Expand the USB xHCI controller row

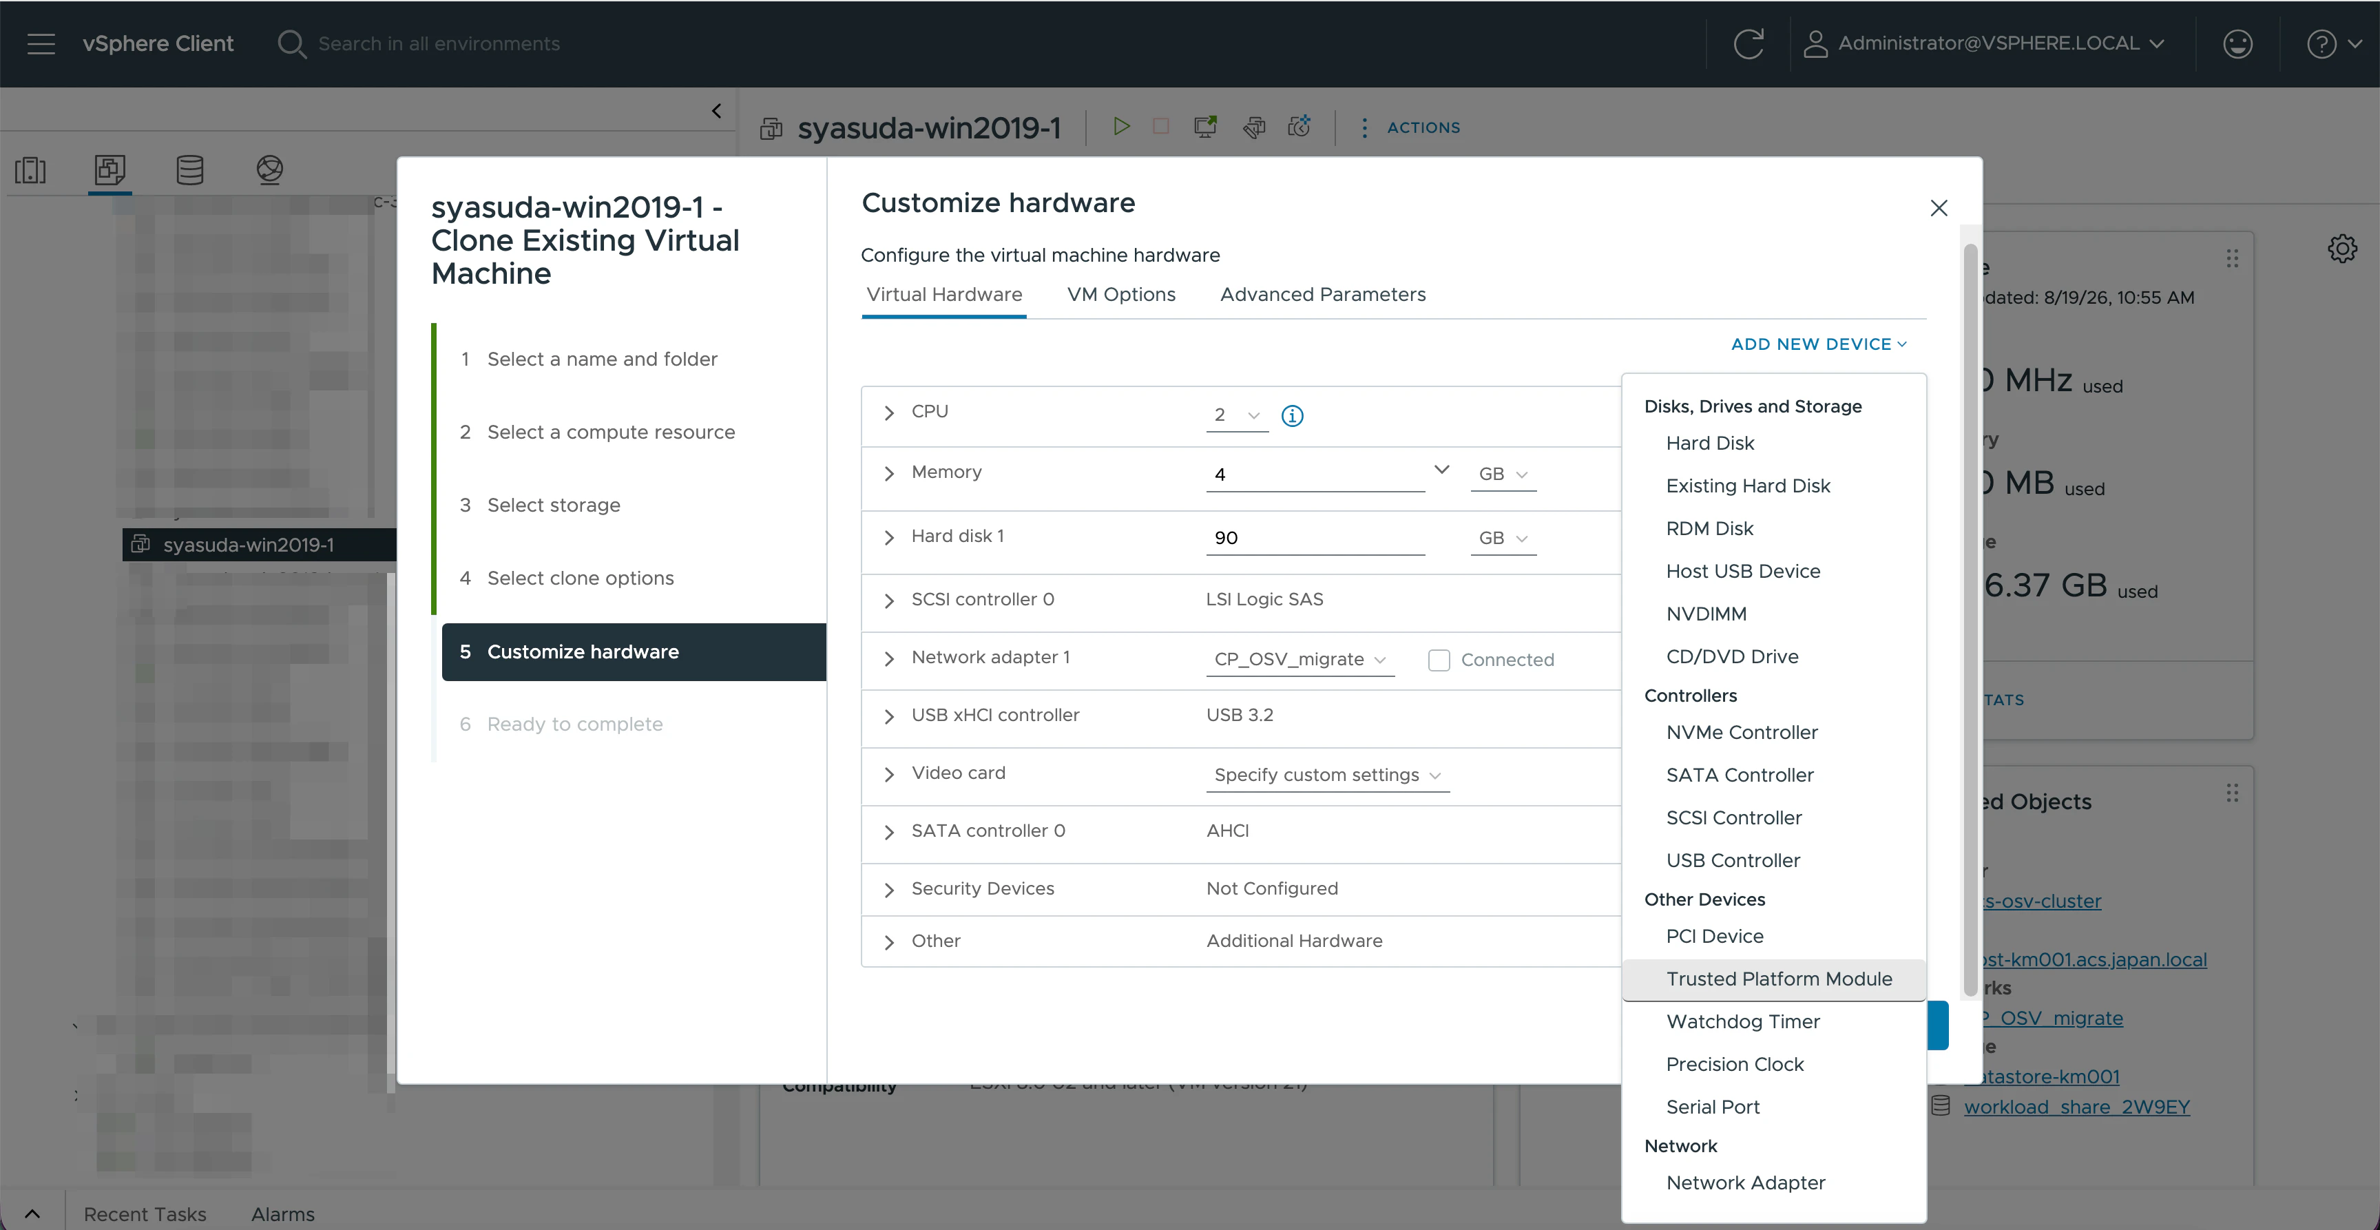888,716
